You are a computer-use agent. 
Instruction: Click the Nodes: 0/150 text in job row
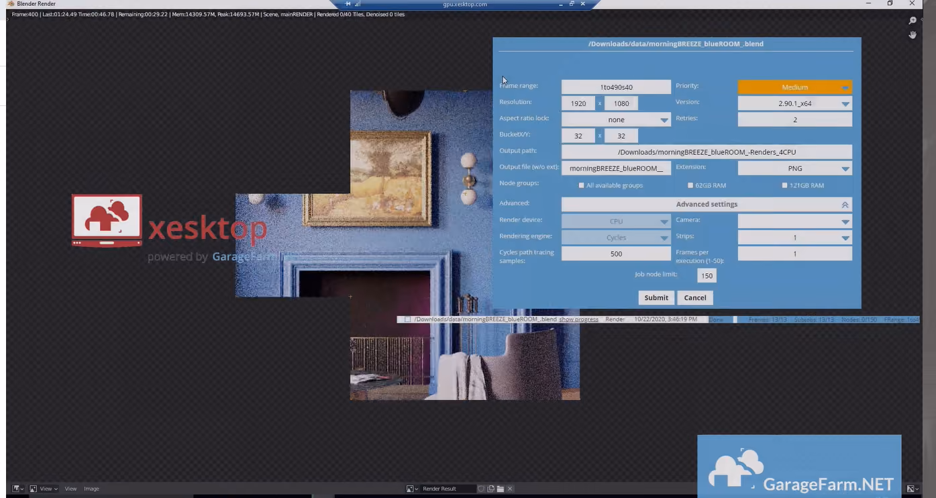[x=860, y=319]
